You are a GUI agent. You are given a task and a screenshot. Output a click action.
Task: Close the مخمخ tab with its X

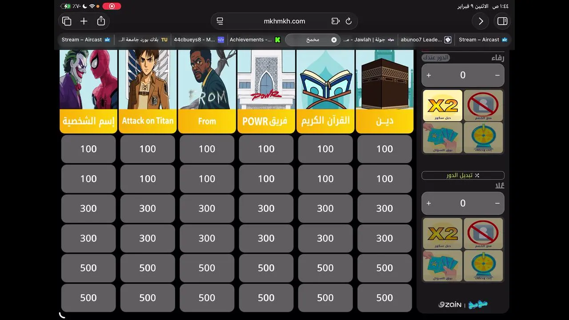[x=334, y=40]
